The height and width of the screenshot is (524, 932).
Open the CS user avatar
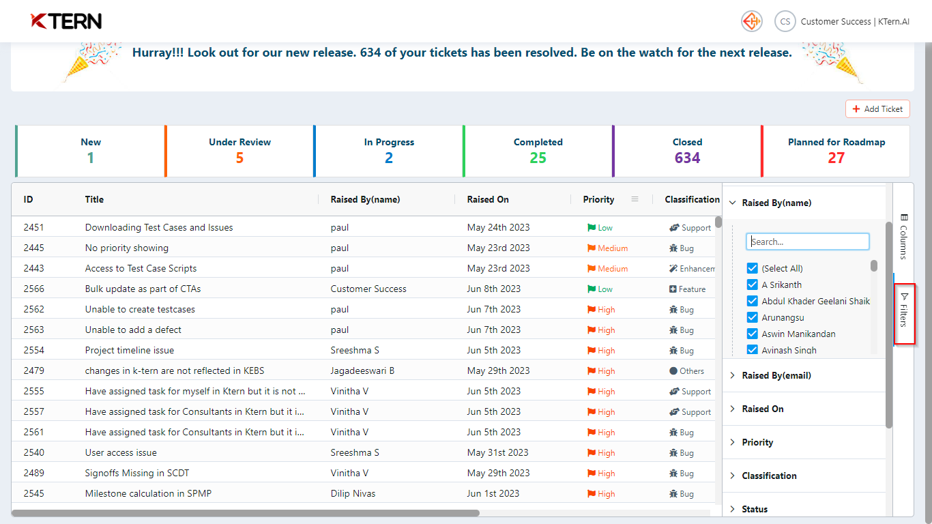785,21
